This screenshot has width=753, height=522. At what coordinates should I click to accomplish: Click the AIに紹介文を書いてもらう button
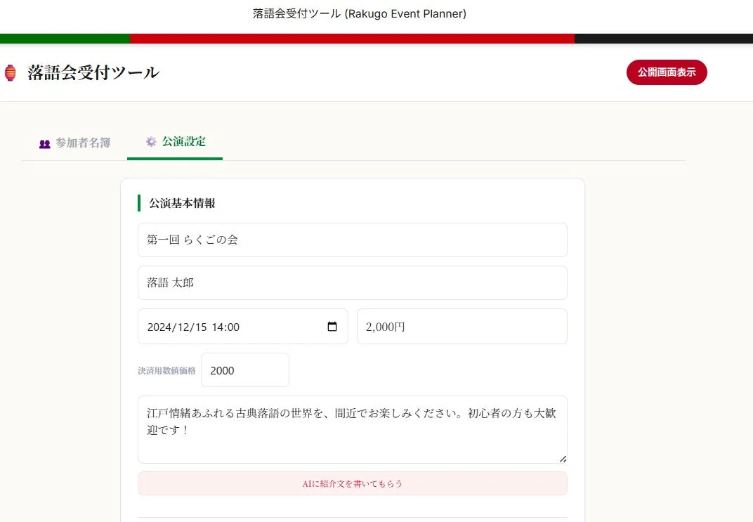coord(352,483)
